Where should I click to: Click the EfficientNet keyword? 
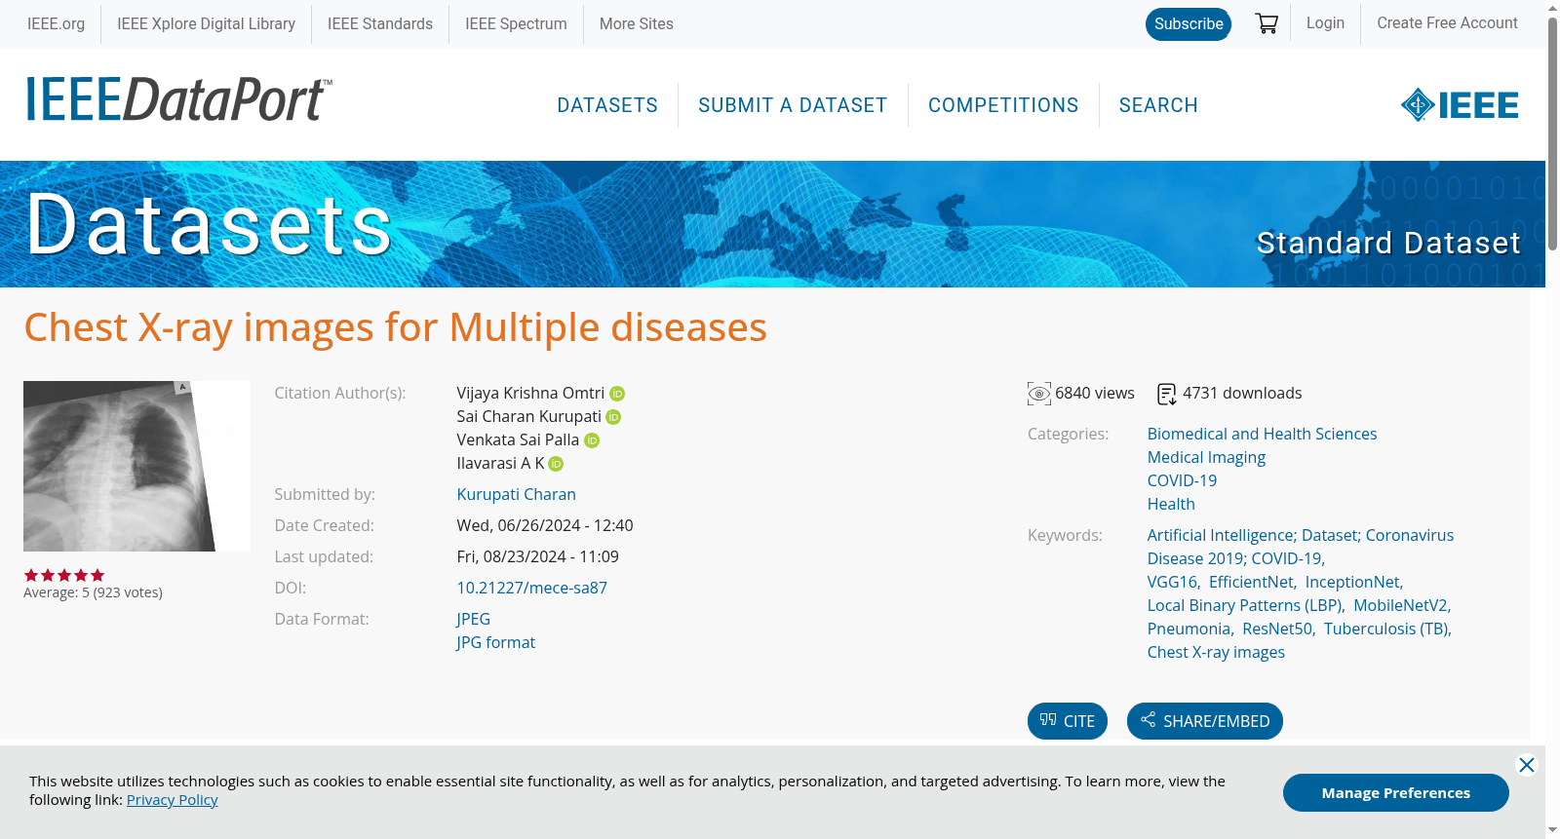(1251, 583)
